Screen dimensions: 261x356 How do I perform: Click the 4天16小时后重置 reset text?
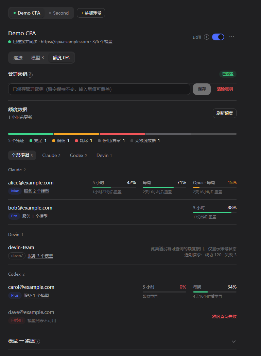[x=208, y=296]
